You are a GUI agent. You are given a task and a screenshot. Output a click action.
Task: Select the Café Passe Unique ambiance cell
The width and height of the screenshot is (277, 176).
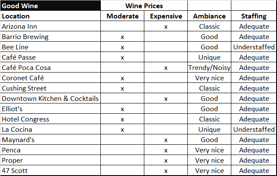209,58
